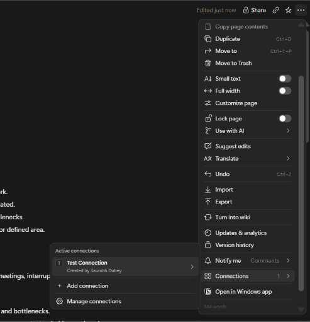Click the lock icon beside Share
310x322 pixels.
(x=246, y=10)
